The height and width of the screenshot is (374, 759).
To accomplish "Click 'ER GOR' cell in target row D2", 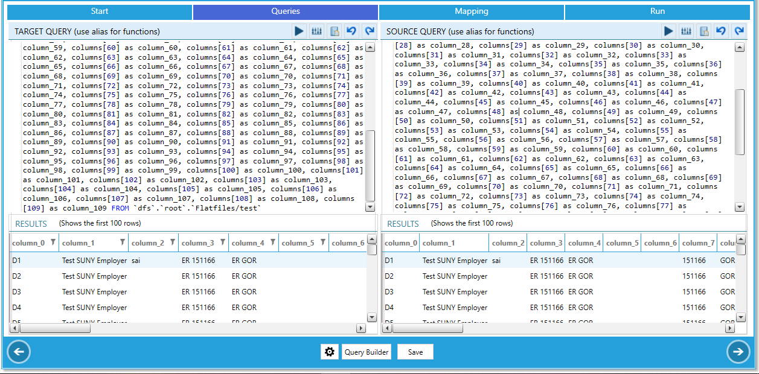I will [x=244, y=276].
